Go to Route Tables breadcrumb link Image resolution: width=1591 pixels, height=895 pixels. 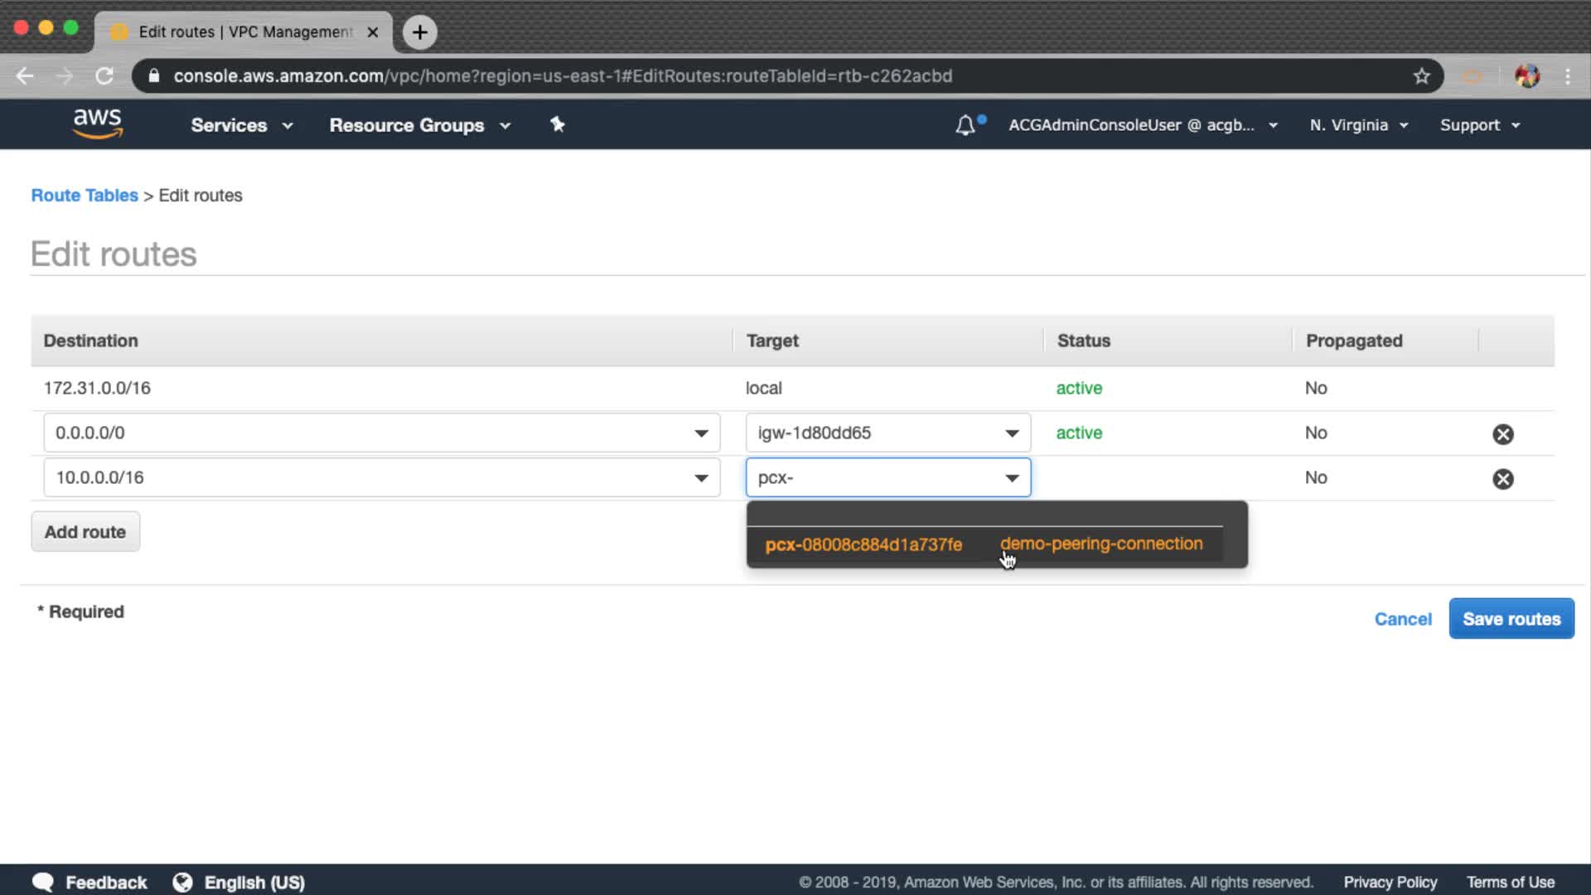pyautogui.click(x=85, y=196)
